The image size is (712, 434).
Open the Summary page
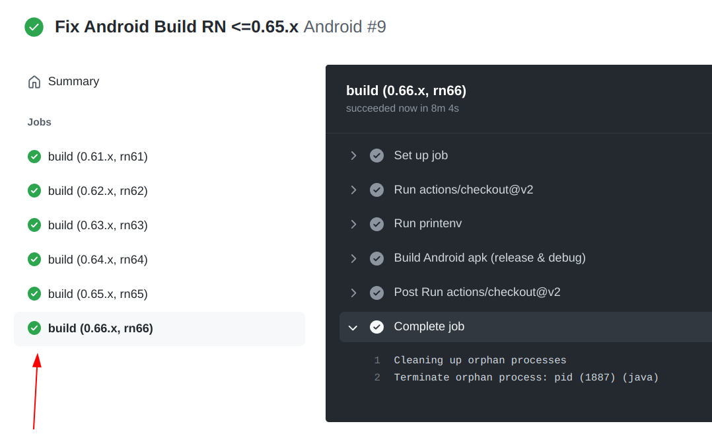click(73, 81)
